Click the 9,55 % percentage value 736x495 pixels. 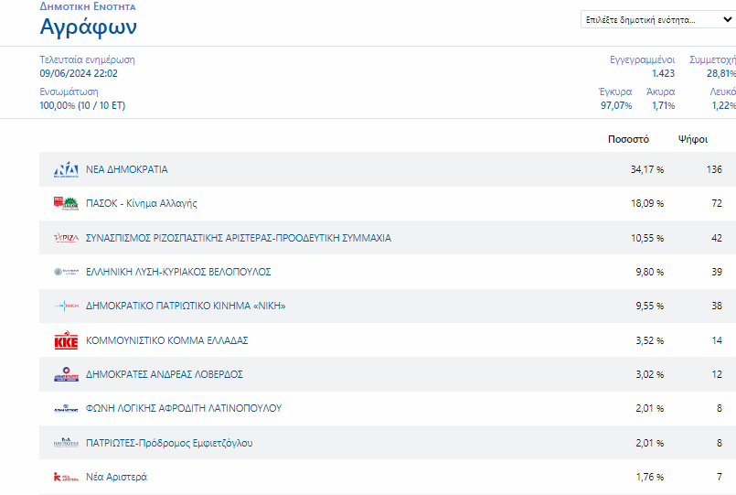[650, 306]
